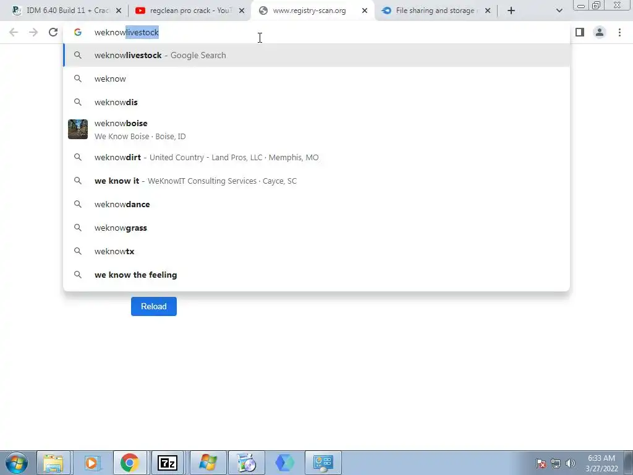Click the We Know Boise thumbnail image
633x475 pixels.
(78, 129)
